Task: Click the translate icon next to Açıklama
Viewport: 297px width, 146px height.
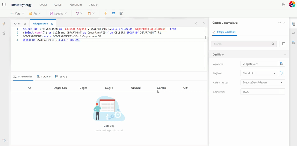Action: point(281,64)
